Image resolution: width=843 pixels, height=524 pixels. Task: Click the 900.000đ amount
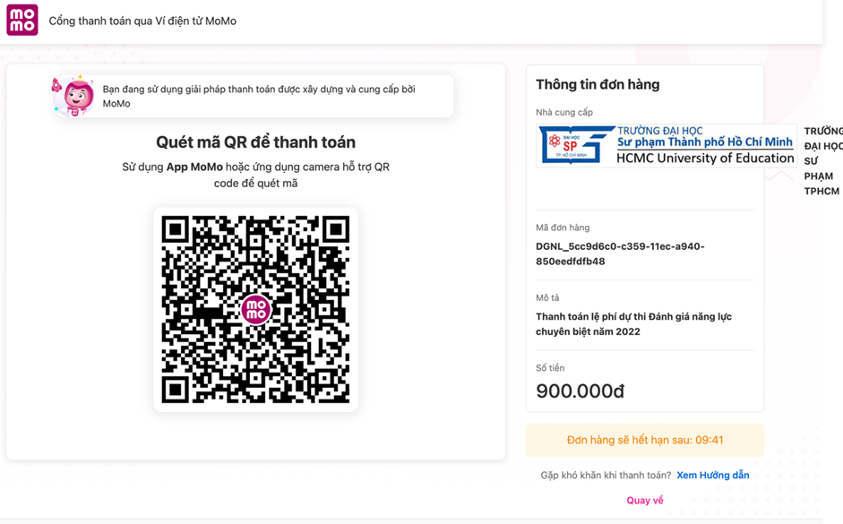(580, 391)
